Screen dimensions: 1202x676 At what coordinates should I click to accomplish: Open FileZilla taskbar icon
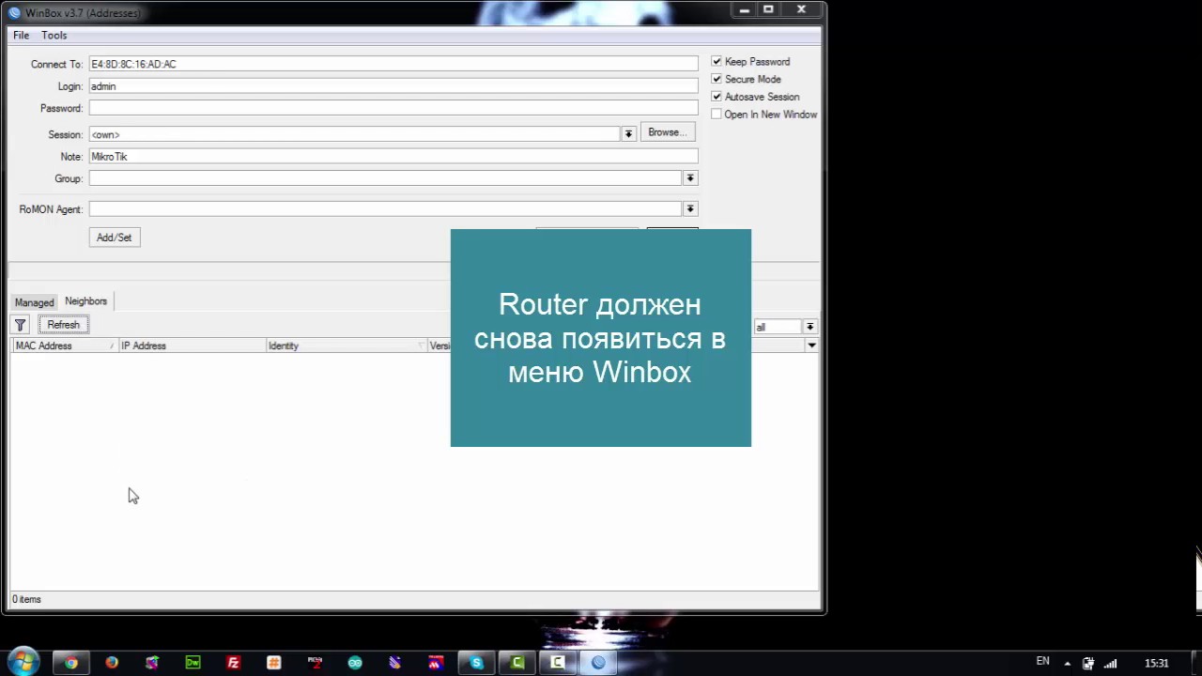pos(234,662)
